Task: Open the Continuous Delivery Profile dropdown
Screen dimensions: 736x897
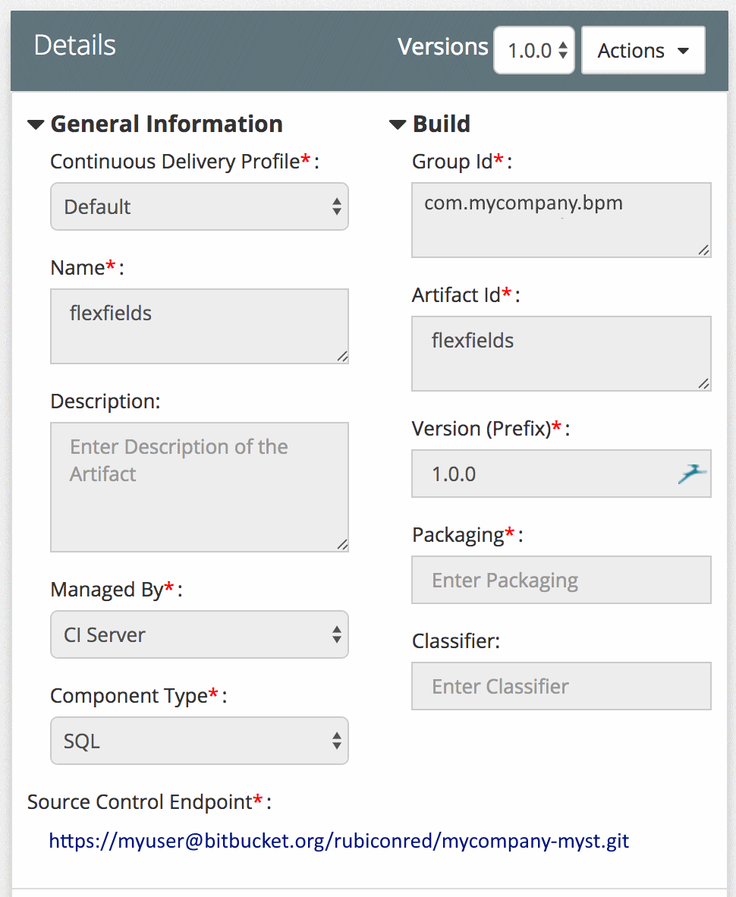Action: tap(200, 206)
